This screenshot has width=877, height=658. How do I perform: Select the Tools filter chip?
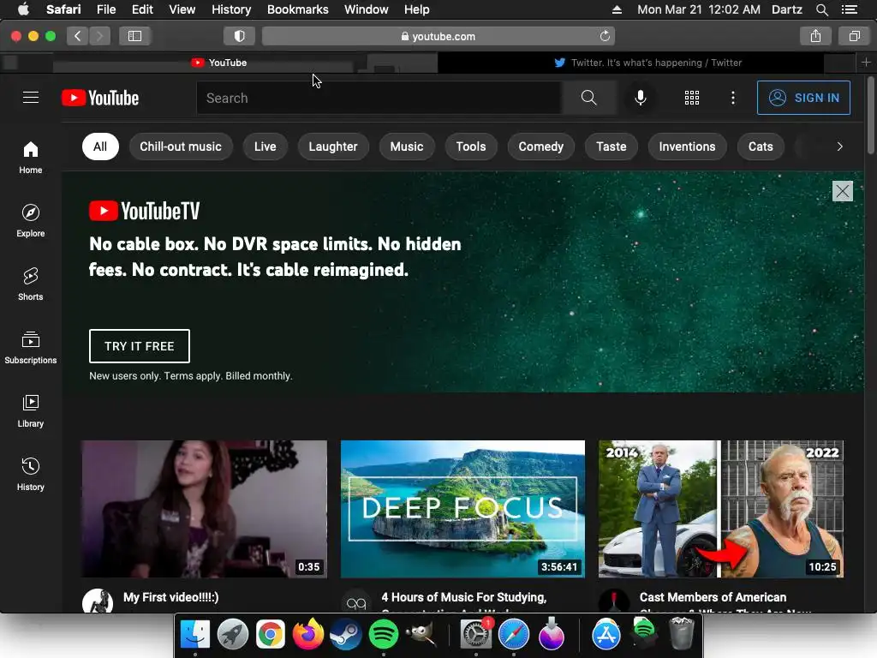tap(471, 147)
